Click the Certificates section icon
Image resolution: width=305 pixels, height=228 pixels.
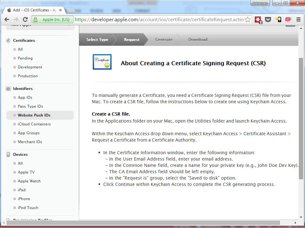pyautogui.click(x=8, y=40)
